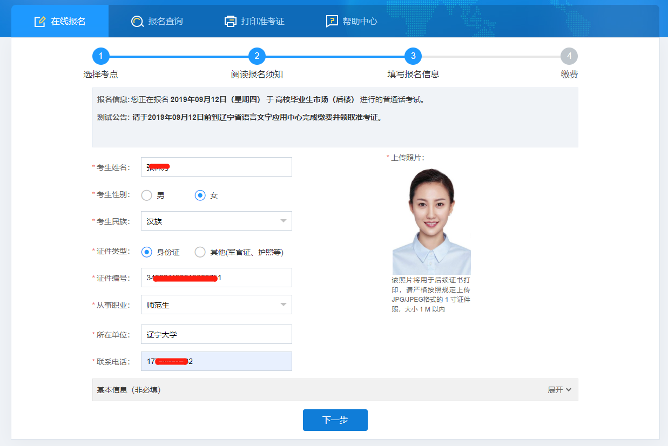Select the 男 gender radio button
This screenshot has width=668, height=446.
146,195
